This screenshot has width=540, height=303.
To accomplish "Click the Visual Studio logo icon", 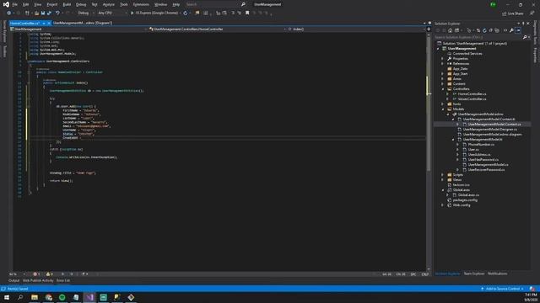I will [x=6, y=4].
